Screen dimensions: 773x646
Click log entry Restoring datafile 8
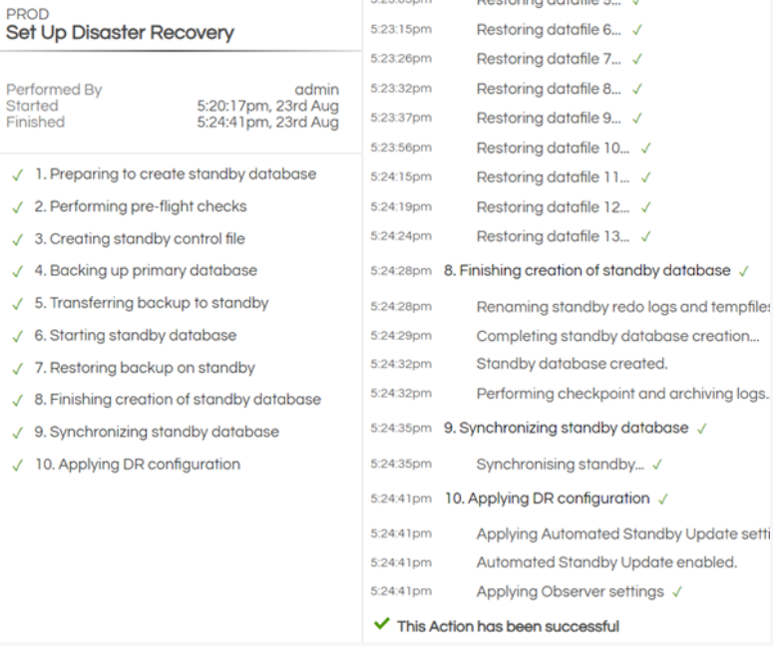pyautogui.click(x=549, y=89)
